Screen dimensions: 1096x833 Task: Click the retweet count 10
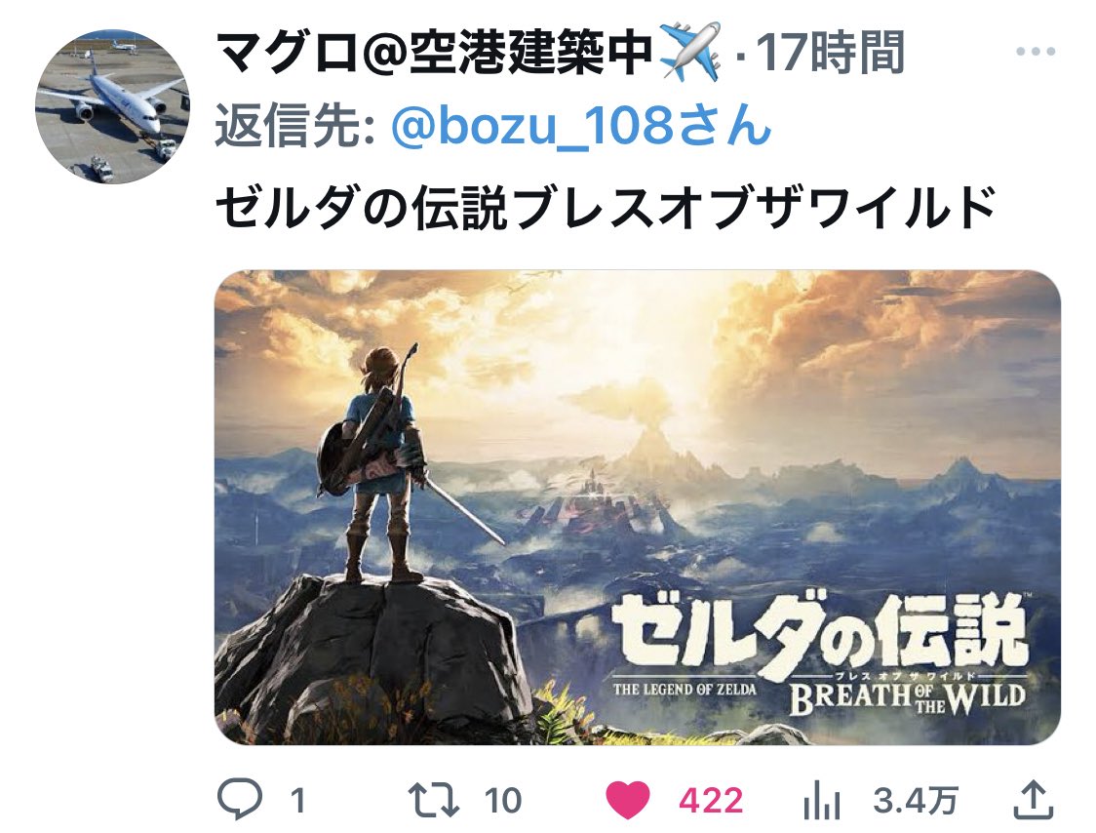pyautogui.click(x=502, y=801)
